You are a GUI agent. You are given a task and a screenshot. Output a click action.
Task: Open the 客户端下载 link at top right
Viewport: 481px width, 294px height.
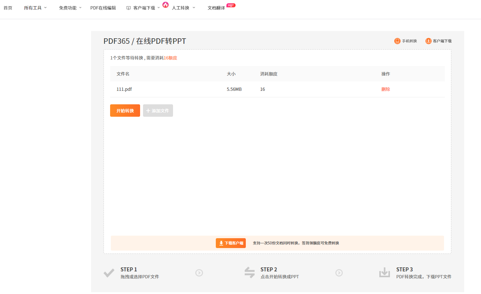pyautogui.click(x=442, y=41)
